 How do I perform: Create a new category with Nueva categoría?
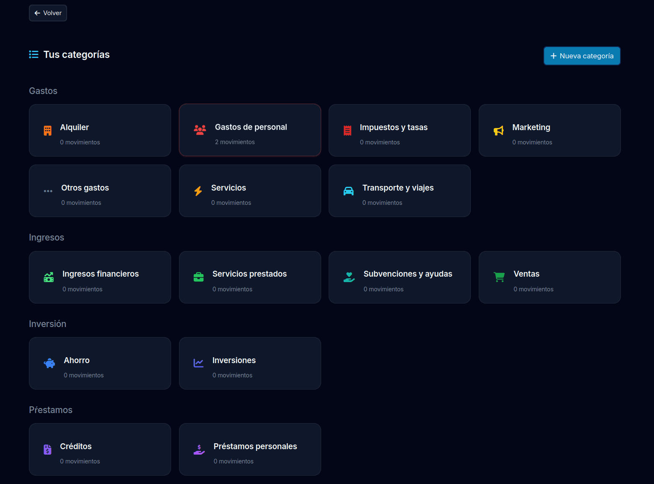582,56
